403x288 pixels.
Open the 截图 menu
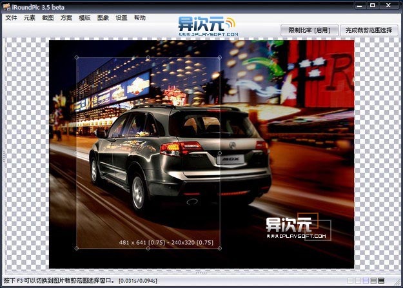(48, 18)
